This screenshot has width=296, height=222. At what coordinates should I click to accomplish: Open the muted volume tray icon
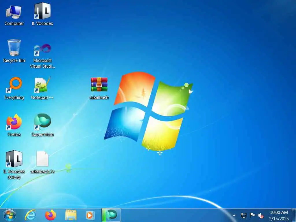point(261,215)
